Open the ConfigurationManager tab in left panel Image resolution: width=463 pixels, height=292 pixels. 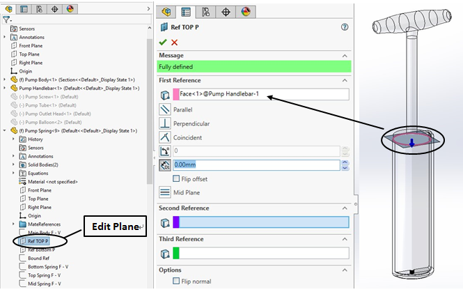pyautogui.click(x=40, y=9)
